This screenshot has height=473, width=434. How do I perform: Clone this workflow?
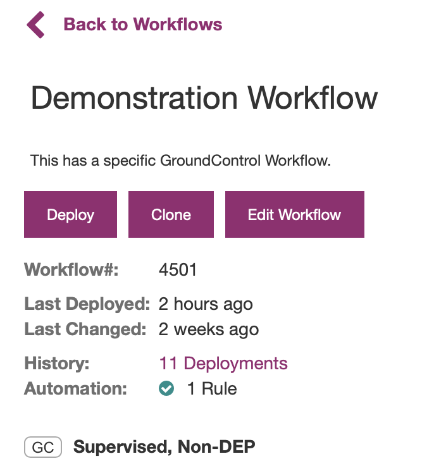171,214
